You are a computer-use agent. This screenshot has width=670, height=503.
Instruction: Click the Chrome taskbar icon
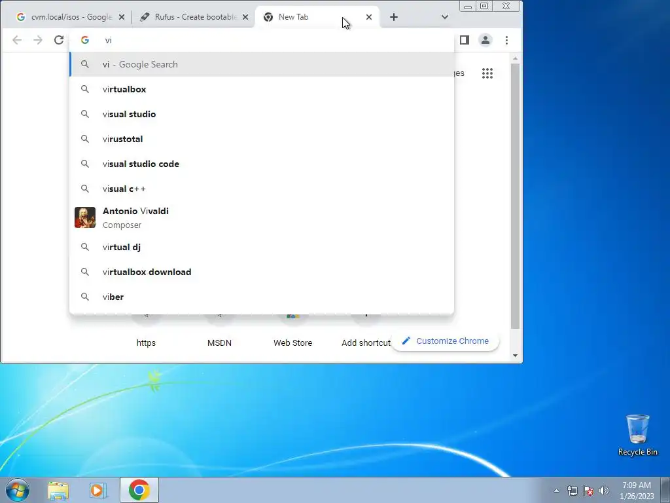(139, 490)
